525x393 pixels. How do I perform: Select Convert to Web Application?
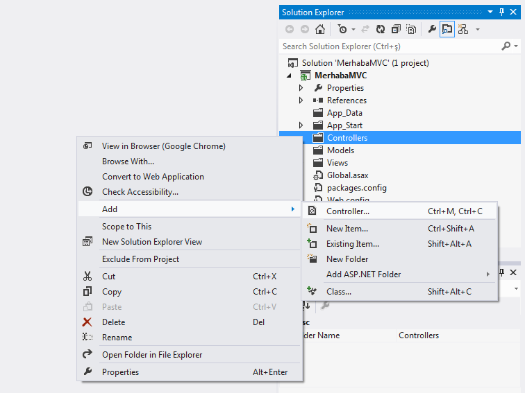point(190,177)
